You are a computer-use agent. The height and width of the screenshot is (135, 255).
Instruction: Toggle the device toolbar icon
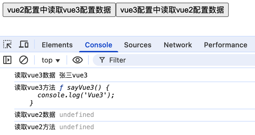[24, 45]
